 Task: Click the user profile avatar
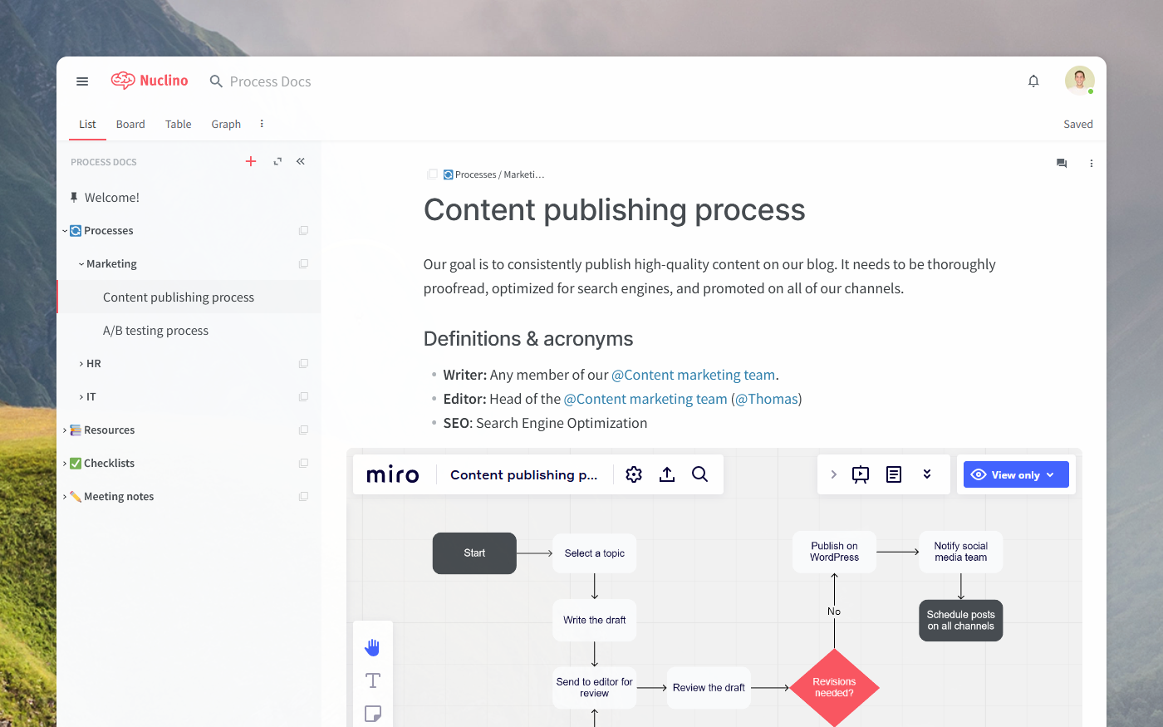pos(1079,81)
